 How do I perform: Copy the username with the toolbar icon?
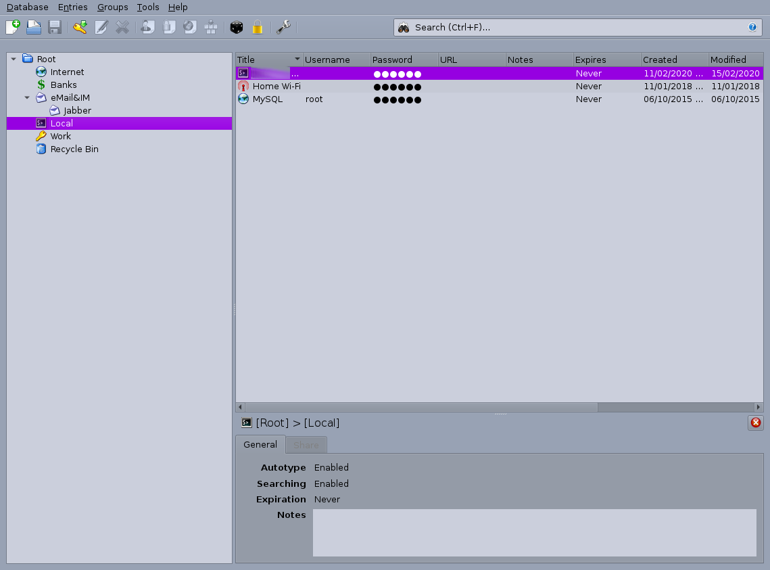coord(147,27)
